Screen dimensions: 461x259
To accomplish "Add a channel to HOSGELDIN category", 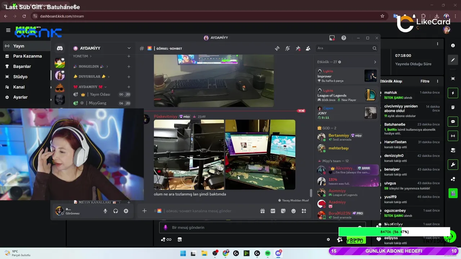I will point(129,67).
